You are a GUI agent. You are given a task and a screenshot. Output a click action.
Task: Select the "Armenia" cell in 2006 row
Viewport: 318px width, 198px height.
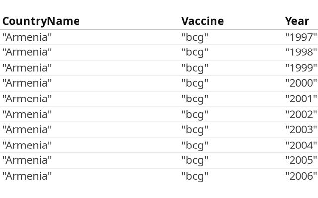click(x=27, y=176)
